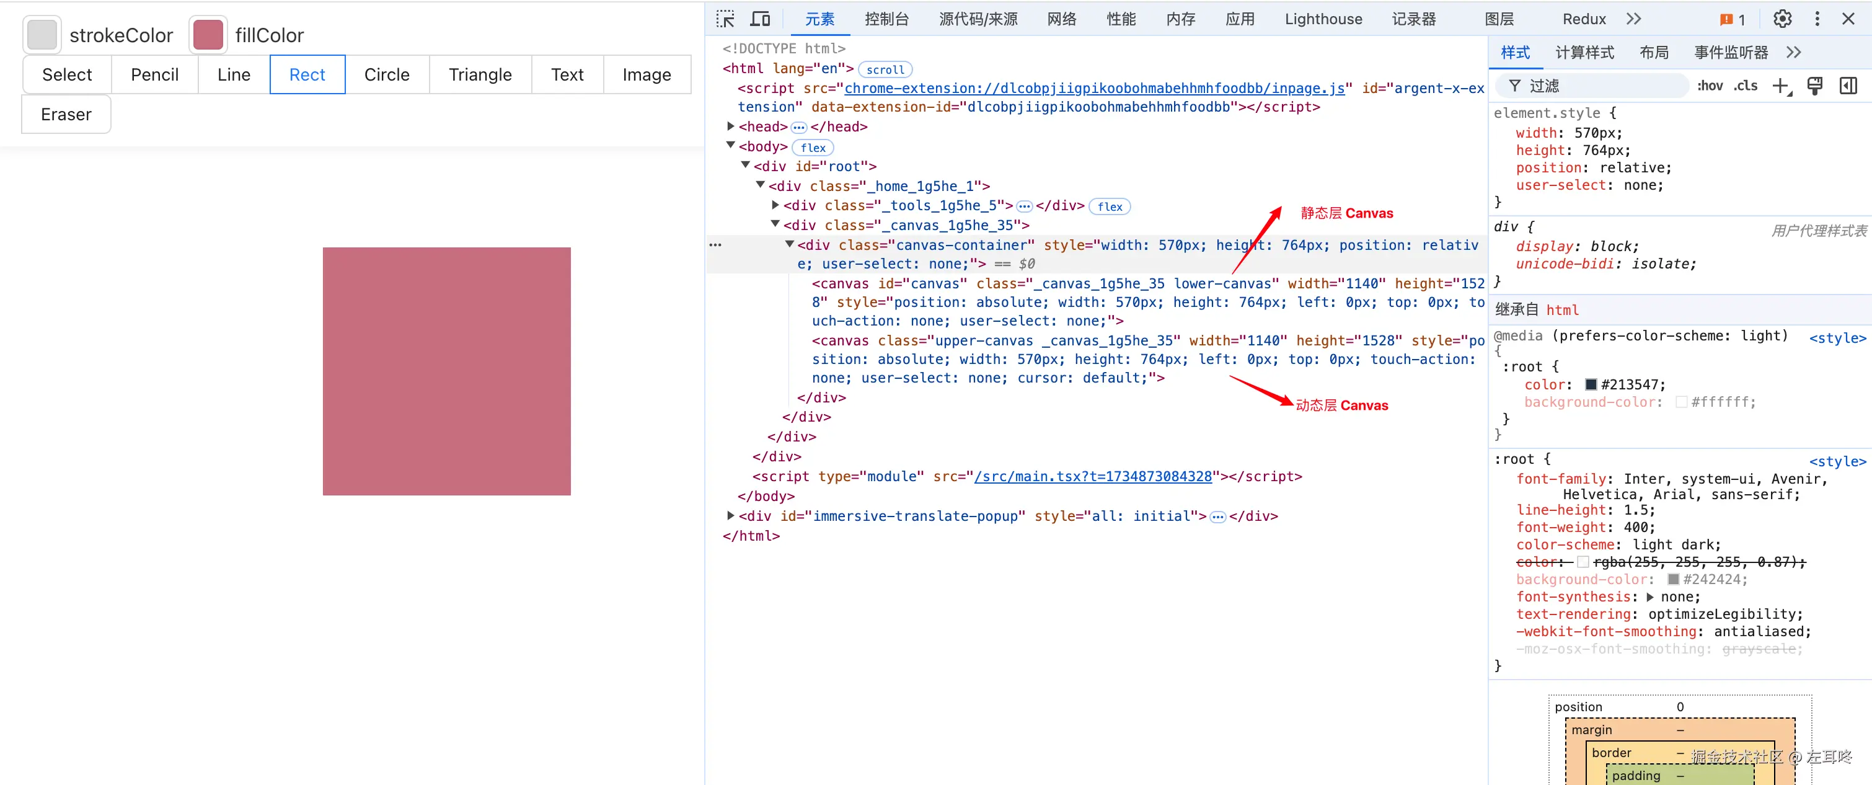Open the /src/main.tsx script link
Image resolution: width=1872 pixels, height=785 pixels.
pyautogui.click(x=1092, y=477)
